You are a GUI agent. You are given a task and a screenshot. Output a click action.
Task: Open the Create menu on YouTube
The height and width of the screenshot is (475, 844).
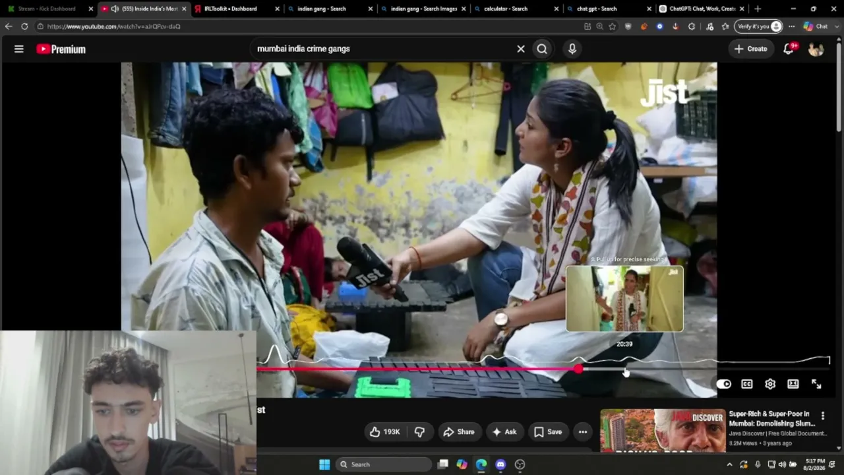(750, 49)
